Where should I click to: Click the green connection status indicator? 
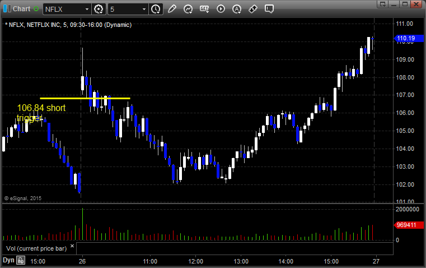point(36,9)
